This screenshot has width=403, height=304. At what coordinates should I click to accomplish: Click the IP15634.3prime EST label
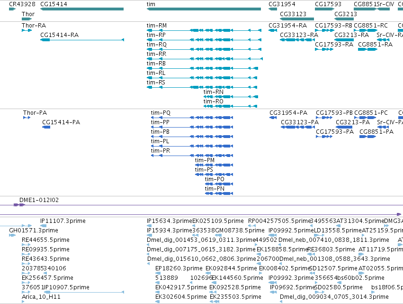pos(170,221)
